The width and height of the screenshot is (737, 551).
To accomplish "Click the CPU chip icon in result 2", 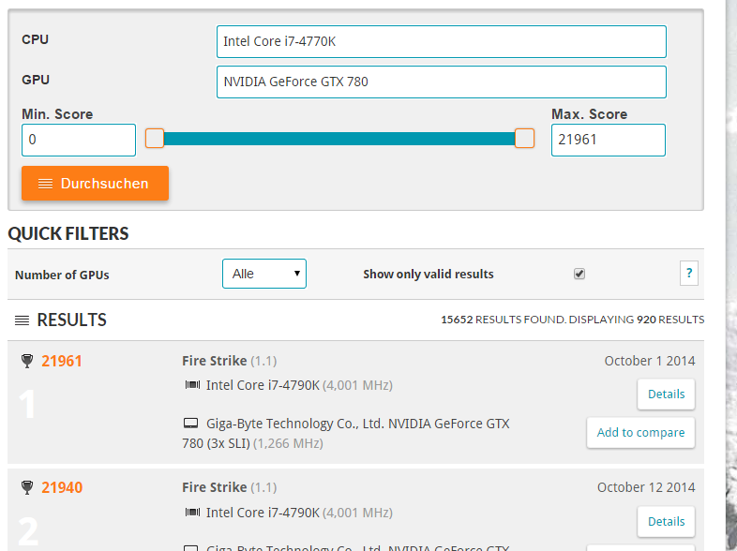I will click(192, 513).
